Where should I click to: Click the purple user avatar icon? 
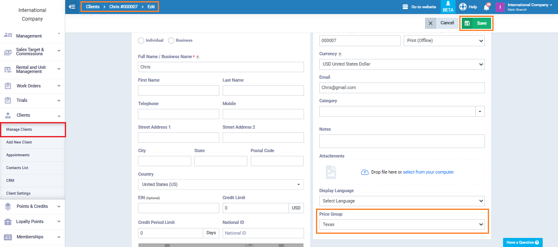pos(500,7)
